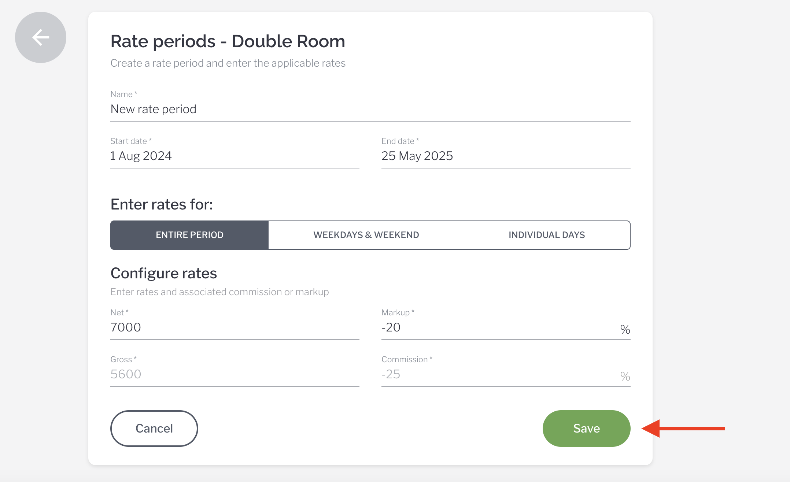This screenshot has height=482, width=790.
Task: Click the 'Configure rates' section heading
Action: [x=164, y=273]
